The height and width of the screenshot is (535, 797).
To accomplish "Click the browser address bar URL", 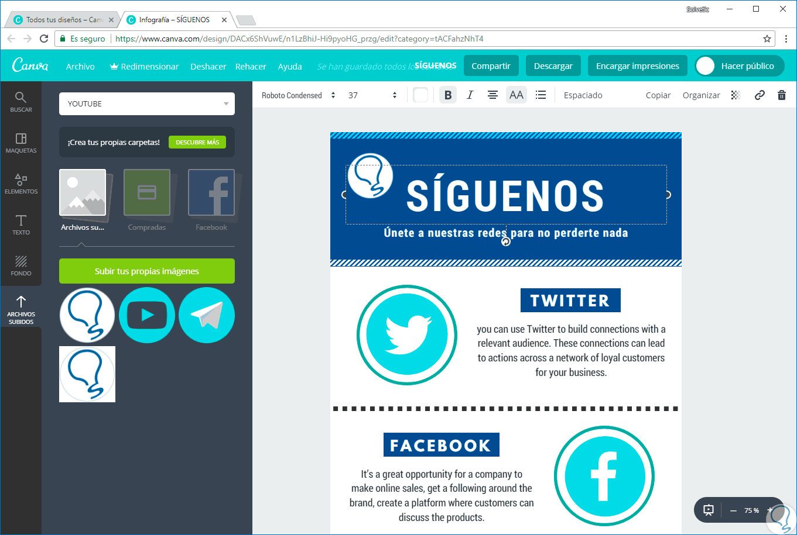I will pyautogui.click(x=299, y=39).
